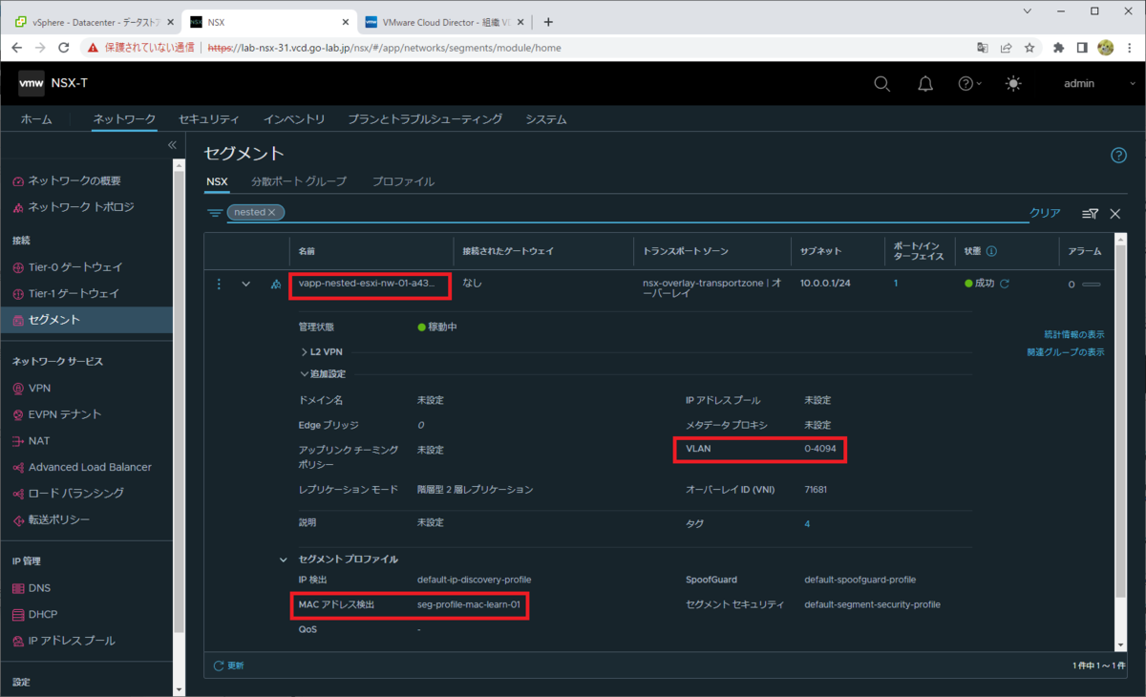Image resolution: width=1146 pixels, height=697 pixels.
Task: Select the プロファイル sub-tab
Action: tap(403, 181)
